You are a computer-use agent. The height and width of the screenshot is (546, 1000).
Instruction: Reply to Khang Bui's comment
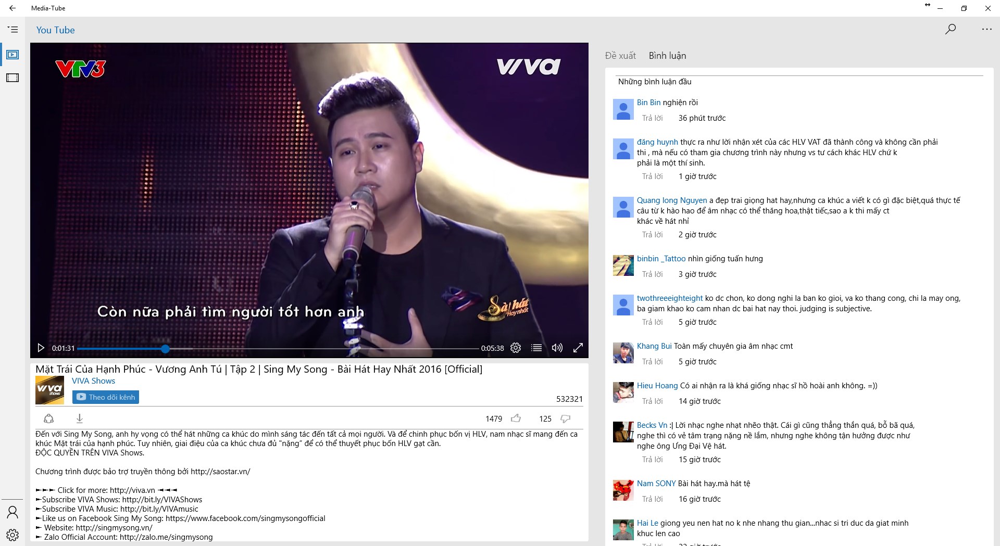pos(652,362)
